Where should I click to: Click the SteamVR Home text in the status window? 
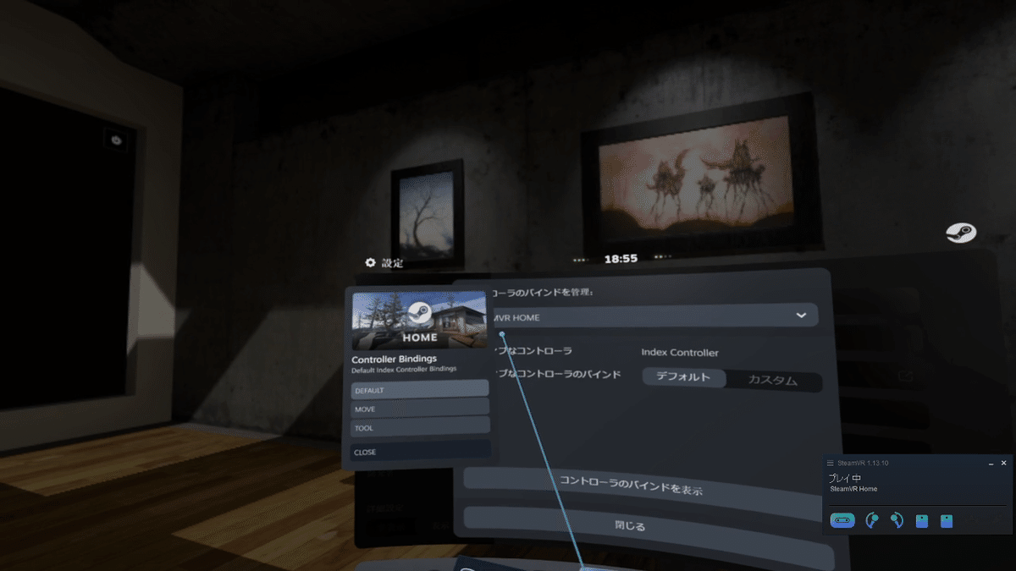click(853, 489)
